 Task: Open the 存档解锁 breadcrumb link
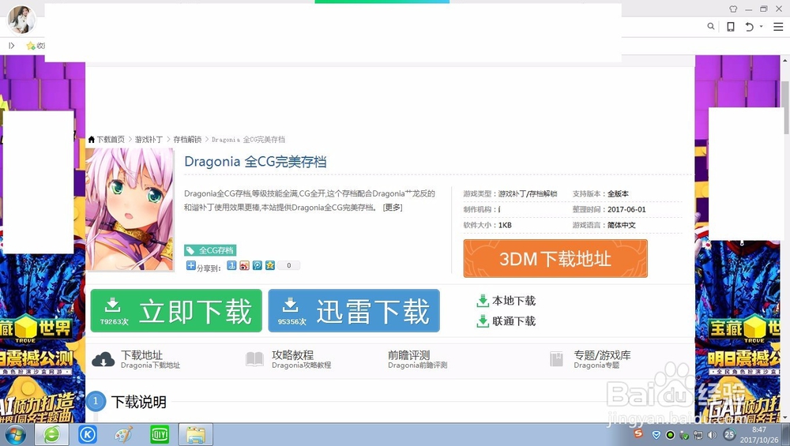tap(187, 140)
